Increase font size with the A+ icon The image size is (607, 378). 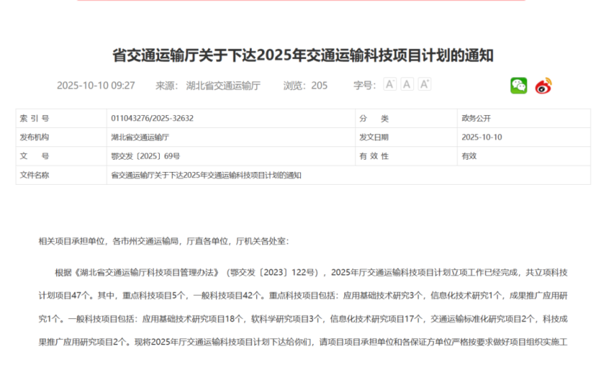pyautogui.click(x=425, y=85)
